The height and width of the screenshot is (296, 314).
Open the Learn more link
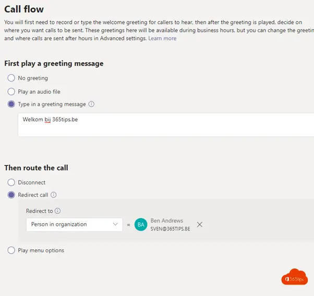[x=162, y=38]
